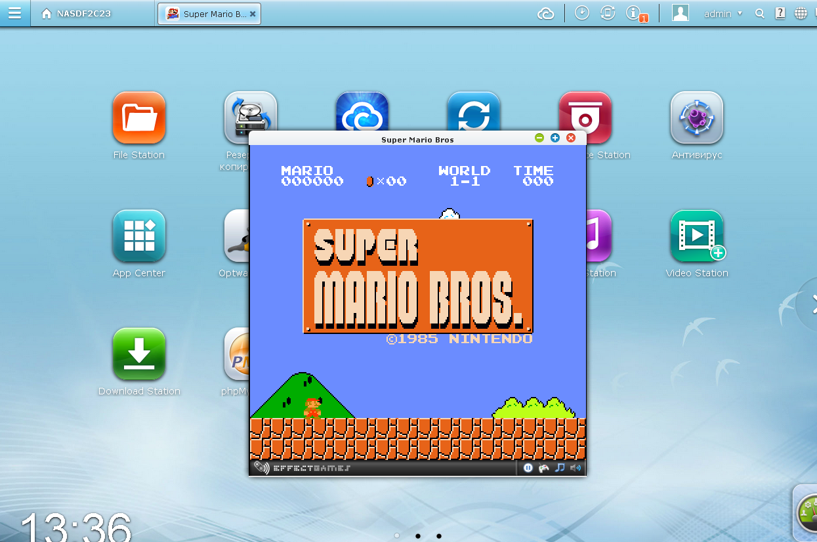
Task: Close the Super Mario Bros window
Action: (571, 138)
